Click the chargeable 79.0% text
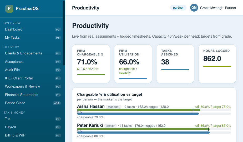Image resolution: width=243 pixels, height=142 pixels. click(90, 117)
